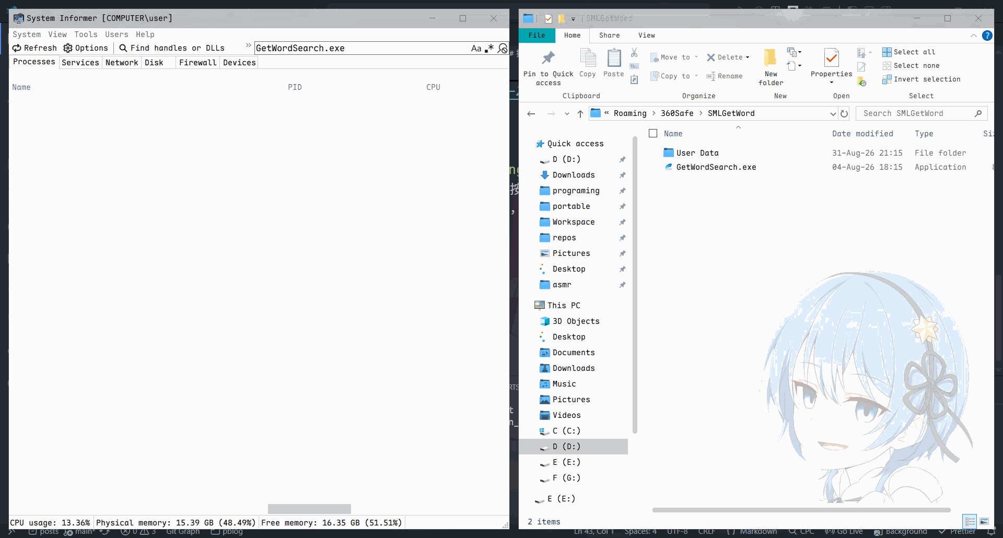Click the Edit icon in Open group

coord(862,67)
